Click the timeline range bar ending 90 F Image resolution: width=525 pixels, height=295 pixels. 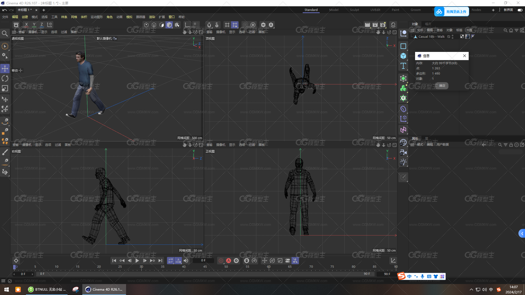(x=205, y=274)
